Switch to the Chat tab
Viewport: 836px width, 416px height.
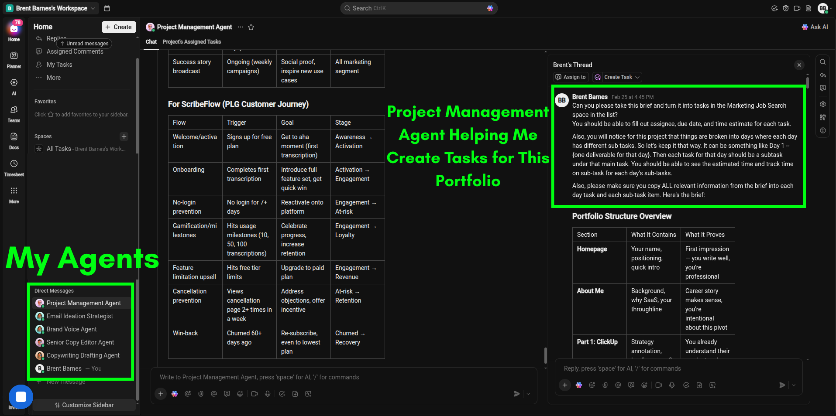151,42
